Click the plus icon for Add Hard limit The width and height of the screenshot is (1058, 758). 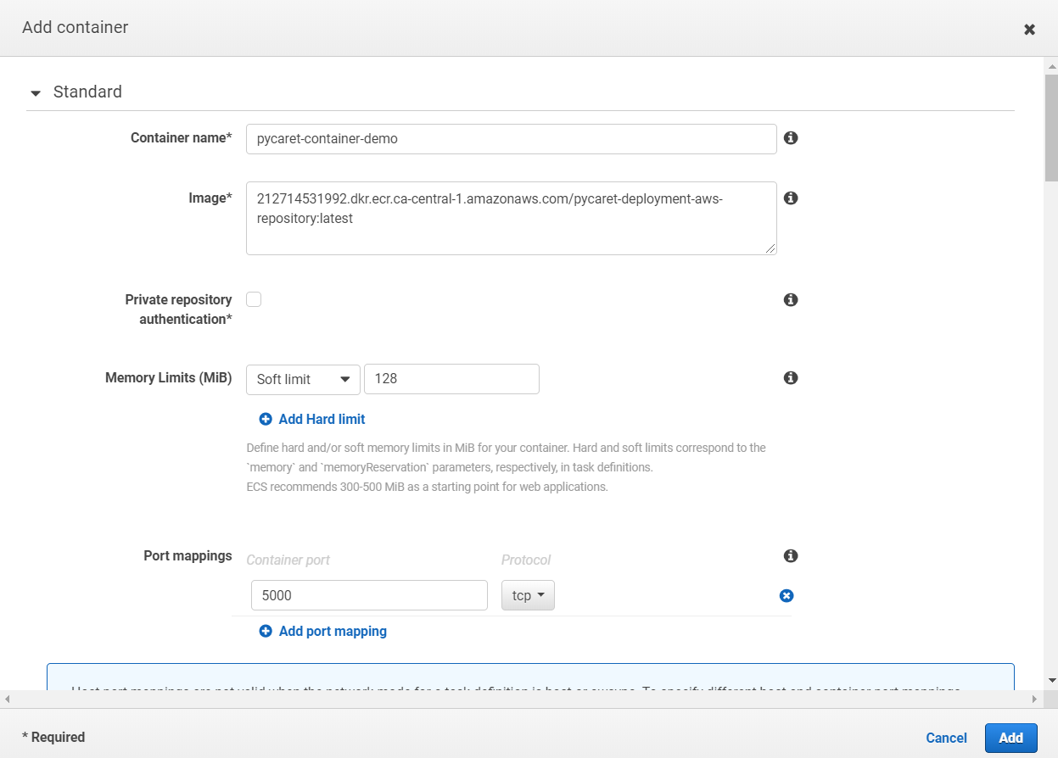[x=266, y=419]
